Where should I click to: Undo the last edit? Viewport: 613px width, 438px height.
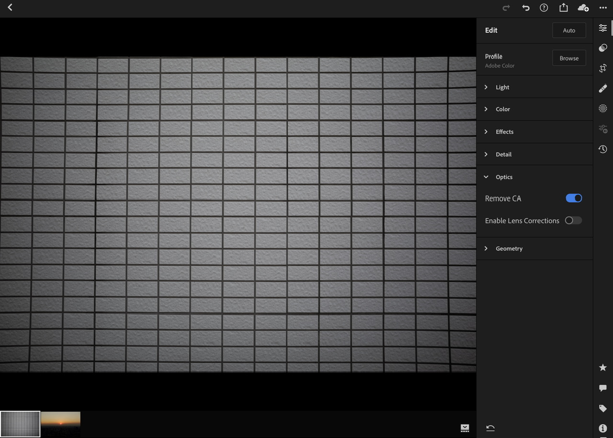coord(526,8)
